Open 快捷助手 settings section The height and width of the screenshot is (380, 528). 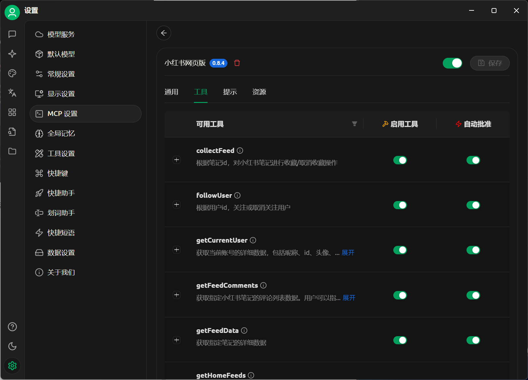click(86, 193)
